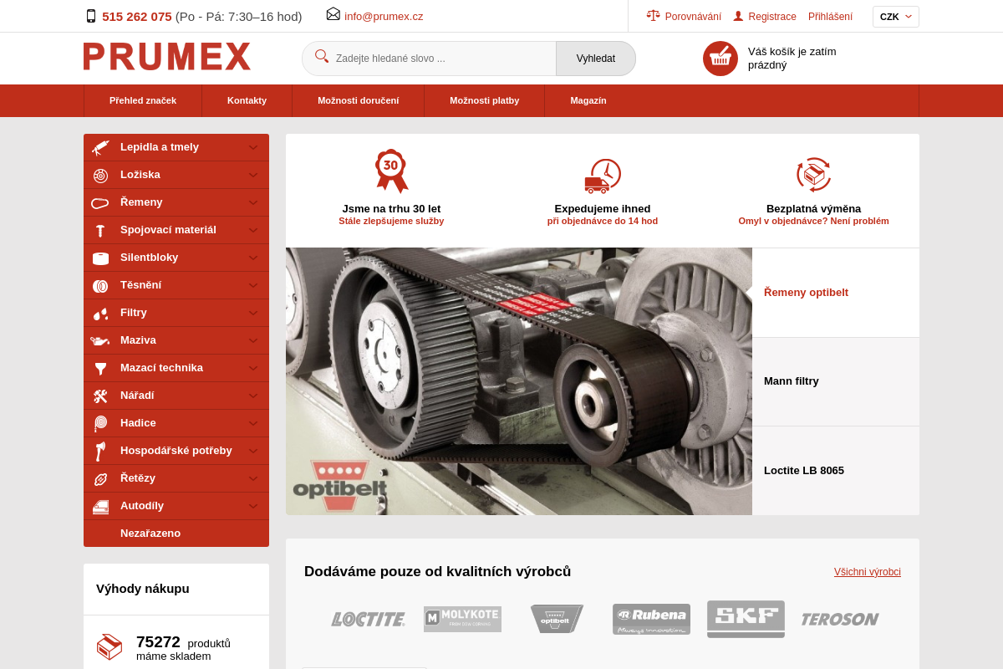Expand the Autodíly category arrow
1003x669 pixels.
(x=252, y=506)
